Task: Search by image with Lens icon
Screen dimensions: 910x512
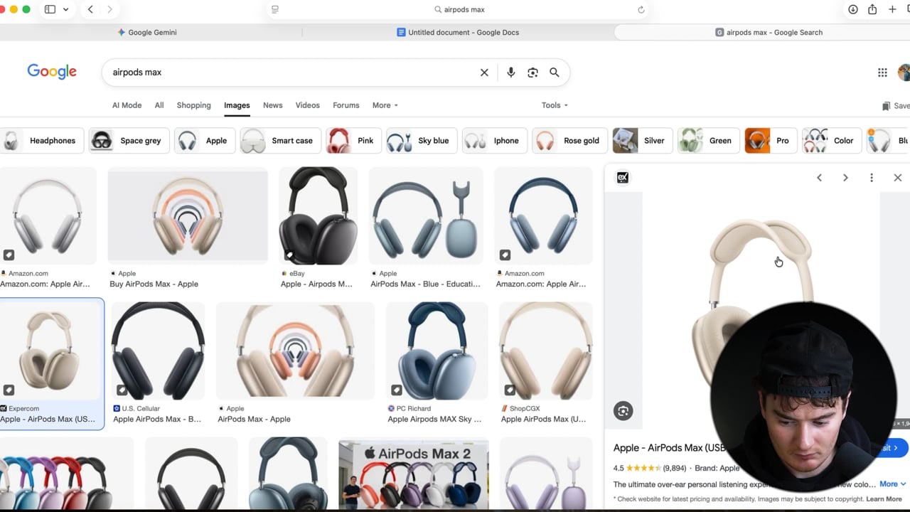Action: 532,73
